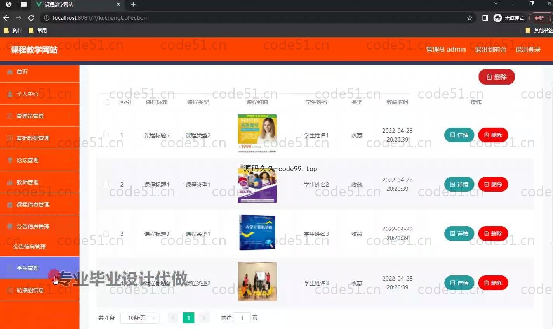Viewport: 553px width, 329px height.
Task: Expand the 教师管理 submenu arrow
Action: pos(70,182)
